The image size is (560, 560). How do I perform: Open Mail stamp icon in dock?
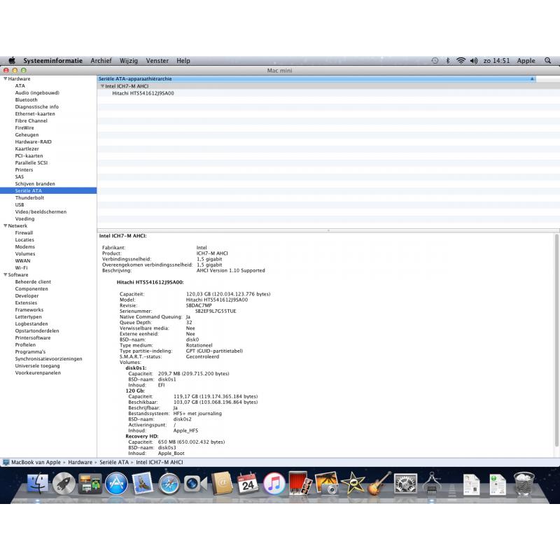point(143,483)
